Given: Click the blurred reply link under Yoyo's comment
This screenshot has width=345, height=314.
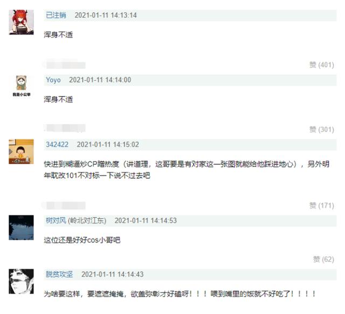Looking at the screenshot, I should (64, 128).
